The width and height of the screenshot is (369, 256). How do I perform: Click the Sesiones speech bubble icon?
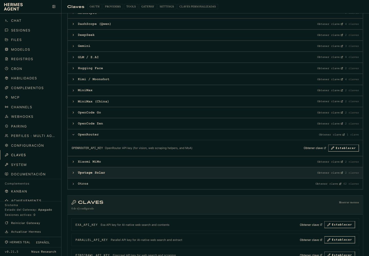[7, 30]
